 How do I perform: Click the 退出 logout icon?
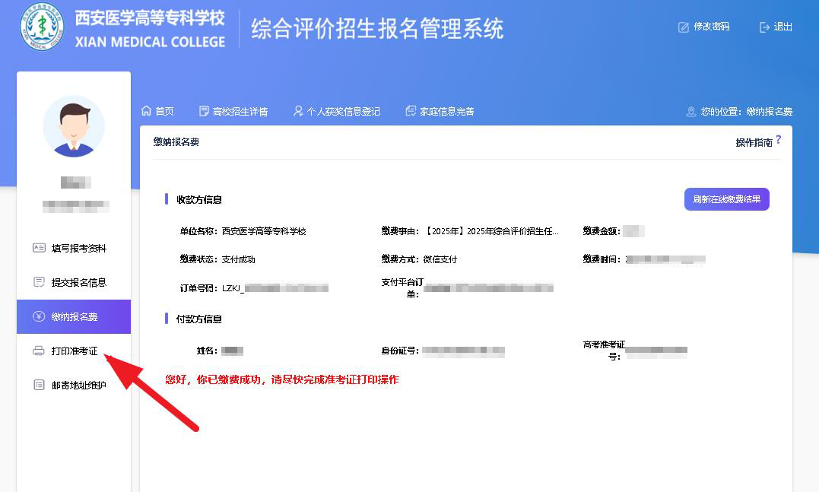coord(764,27)
